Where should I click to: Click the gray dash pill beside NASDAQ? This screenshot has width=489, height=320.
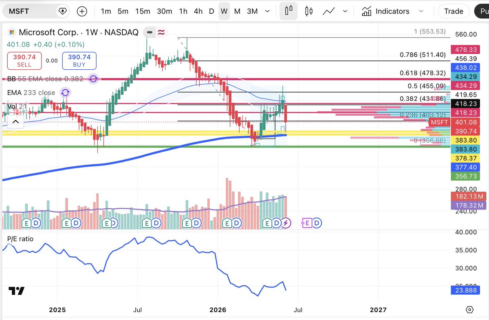pos(150,32)
